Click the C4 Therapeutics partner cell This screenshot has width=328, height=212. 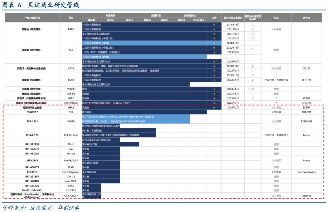306,172
